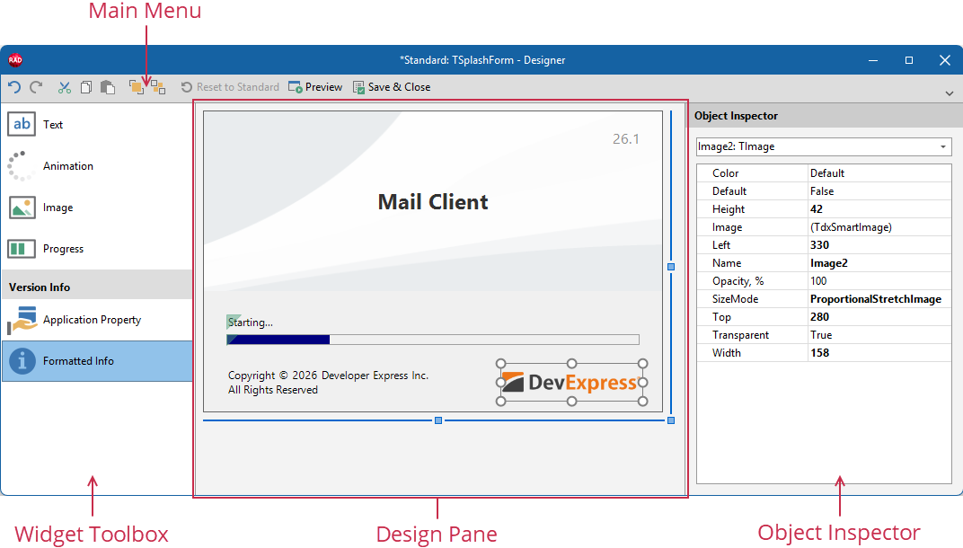
Task: Click the Undo arrow icon
Action: click(14, 87)
